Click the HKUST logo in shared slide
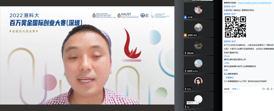This screenshot has height=111, width=274. pos(128,15)
